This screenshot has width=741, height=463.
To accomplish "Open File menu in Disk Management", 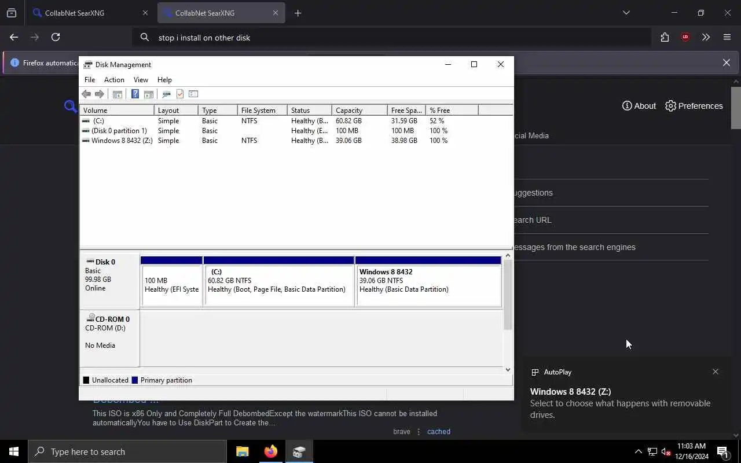I will point(90,80).
